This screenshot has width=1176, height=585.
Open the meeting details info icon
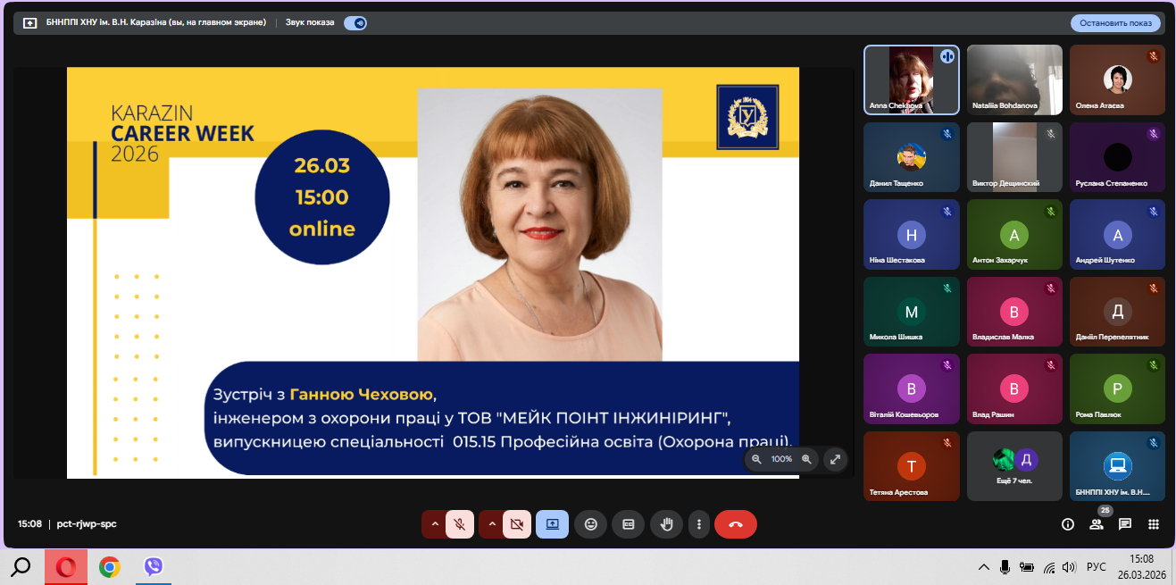pyautogui.click(x=1067, y=524)
